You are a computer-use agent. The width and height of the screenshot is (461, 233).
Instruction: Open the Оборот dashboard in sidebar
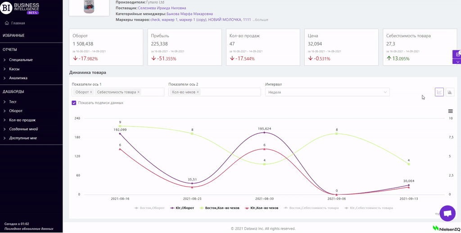coord(16,111)
